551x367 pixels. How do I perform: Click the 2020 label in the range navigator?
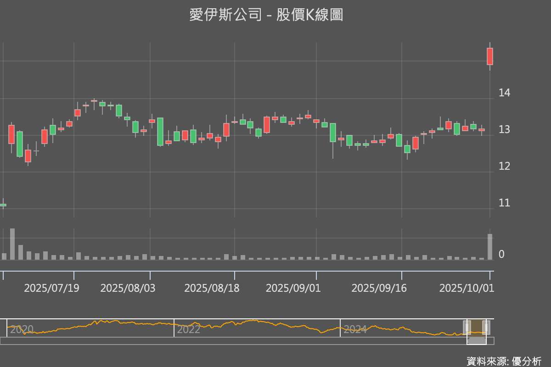click(22, 329)
